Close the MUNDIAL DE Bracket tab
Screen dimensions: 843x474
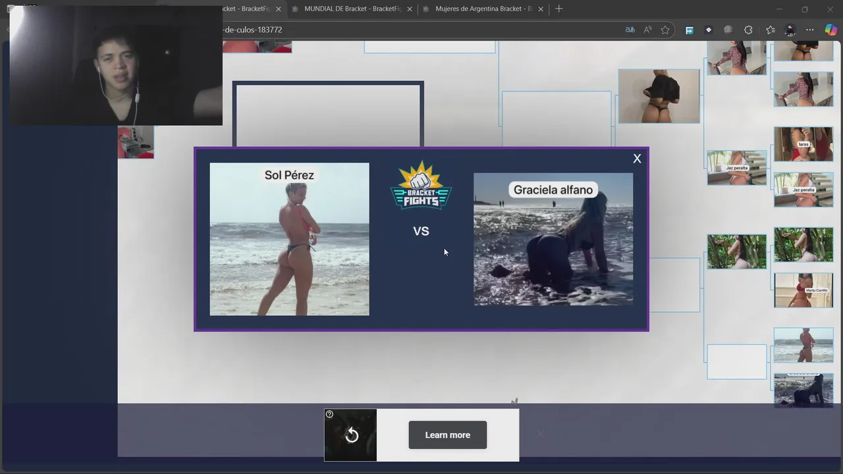pos(410,9)
